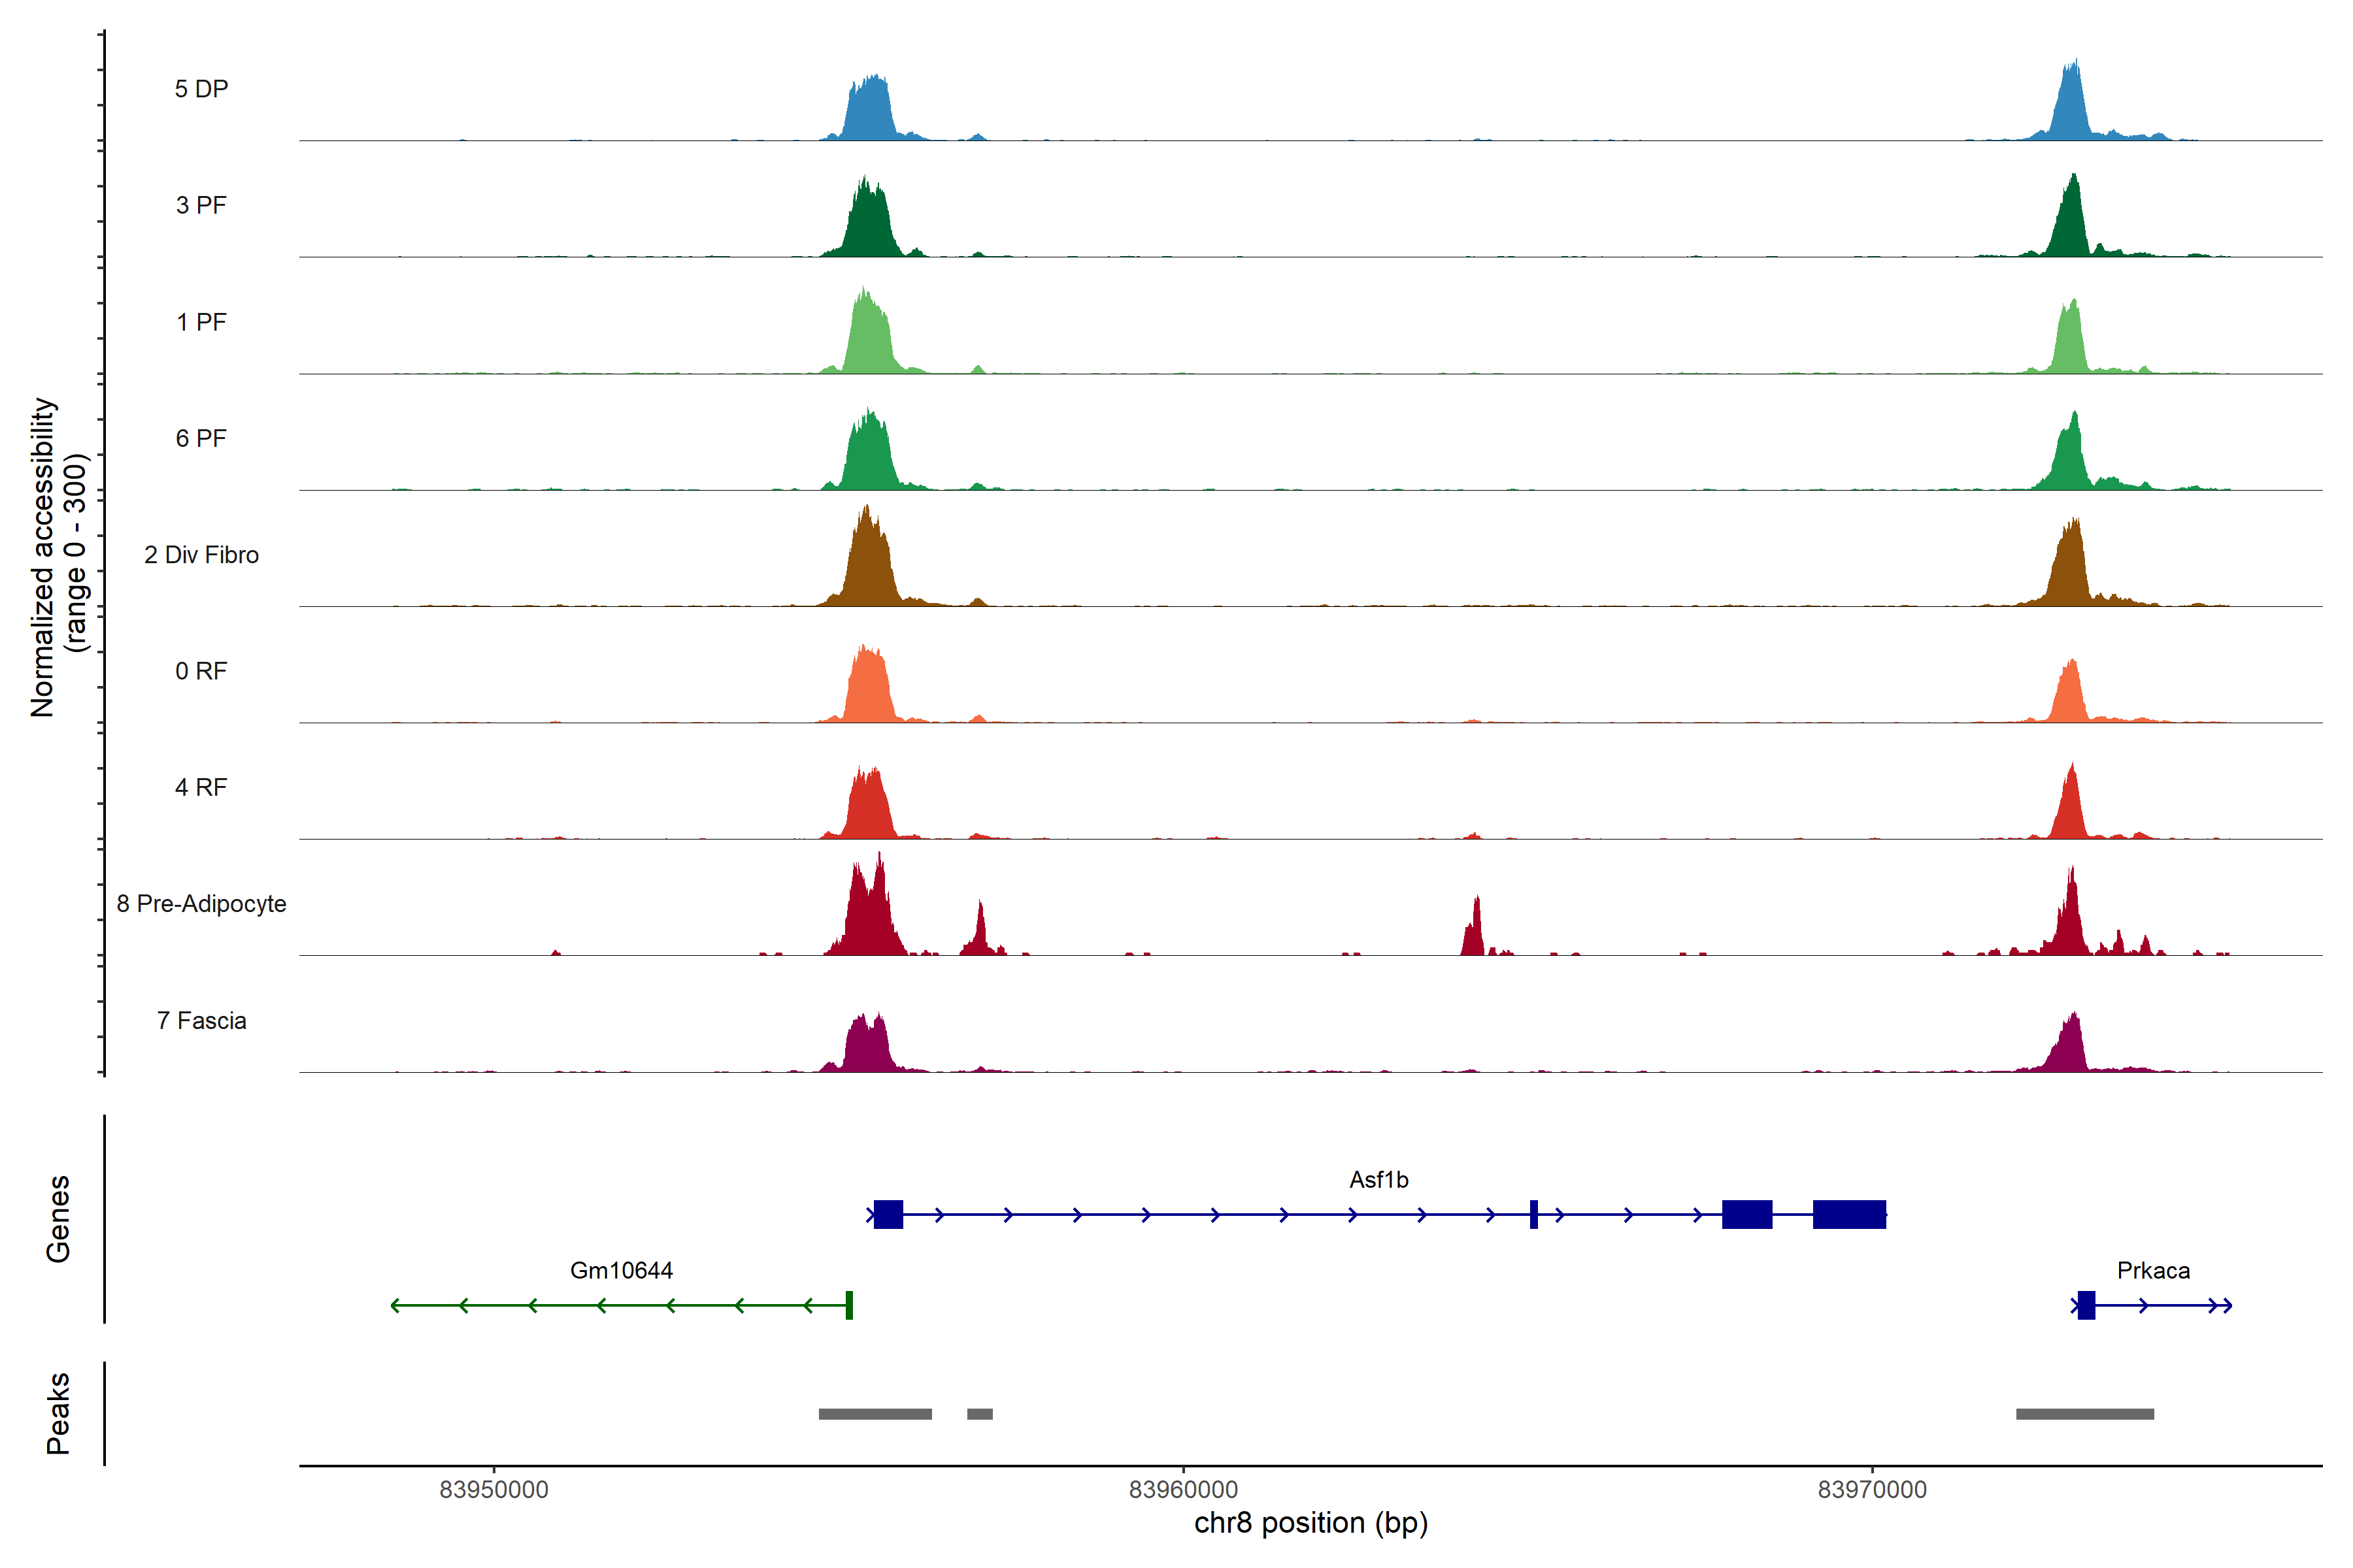This screenshot has width=2353, height=1568.
Task: Click the 2 Div Fibro track label
Action: (201, 555)
